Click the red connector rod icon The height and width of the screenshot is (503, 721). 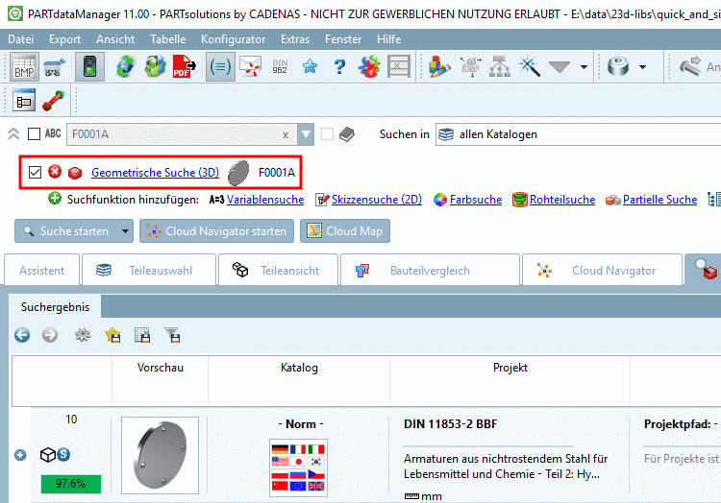tap(53, 101)
